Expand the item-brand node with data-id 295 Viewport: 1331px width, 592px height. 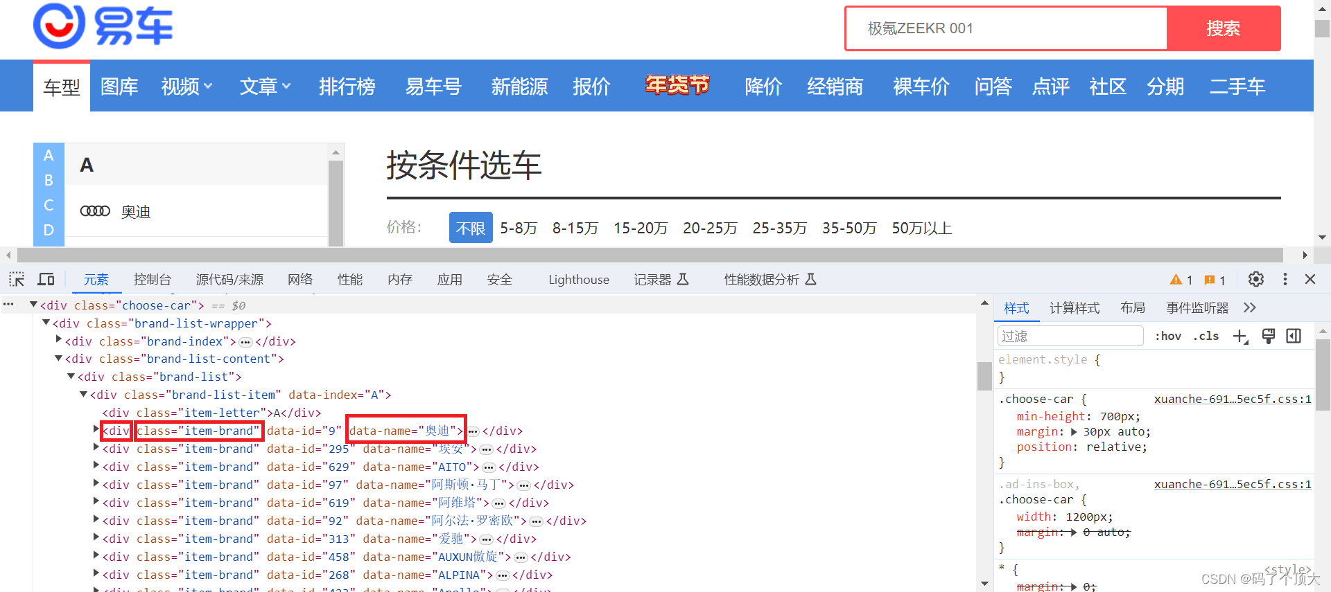tap(96, 448)
